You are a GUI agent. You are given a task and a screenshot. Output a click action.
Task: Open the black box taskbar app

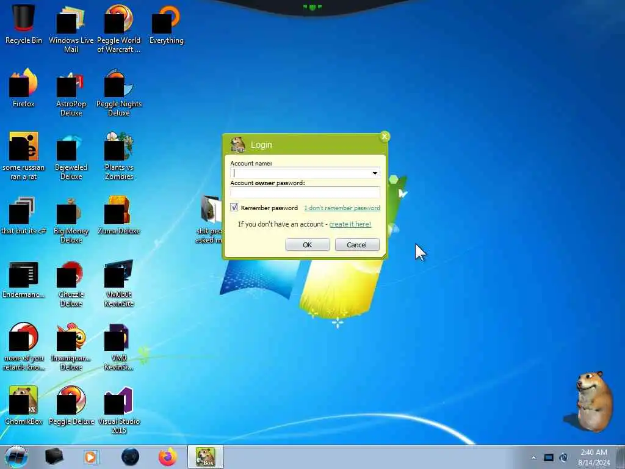[54, 457]
